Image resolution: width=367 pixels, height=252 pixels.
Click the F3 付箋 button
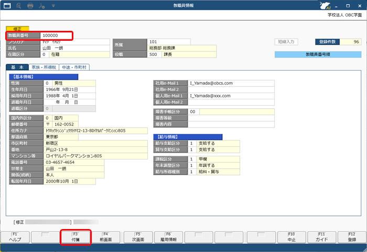point(77,237)
